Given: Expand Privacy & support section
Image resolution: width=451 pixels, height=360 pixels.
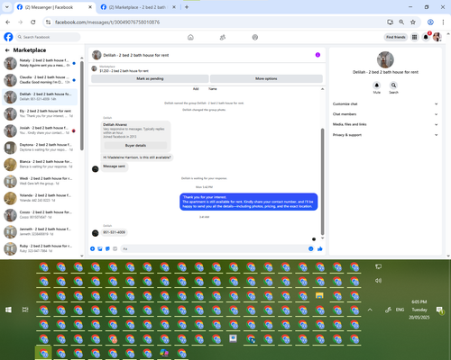Looking at the screenshot, I should click(385, 135).
